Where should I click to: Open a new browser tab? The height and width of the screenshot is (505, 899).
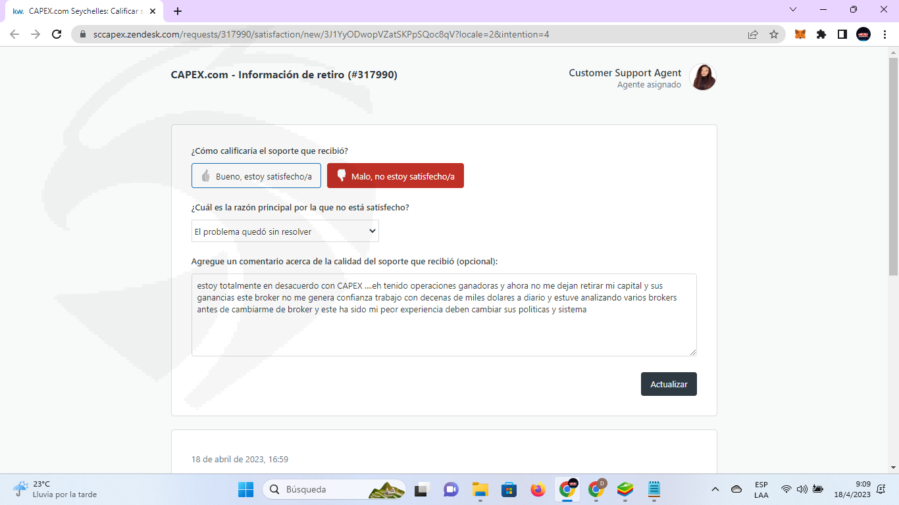coord(178,11)
